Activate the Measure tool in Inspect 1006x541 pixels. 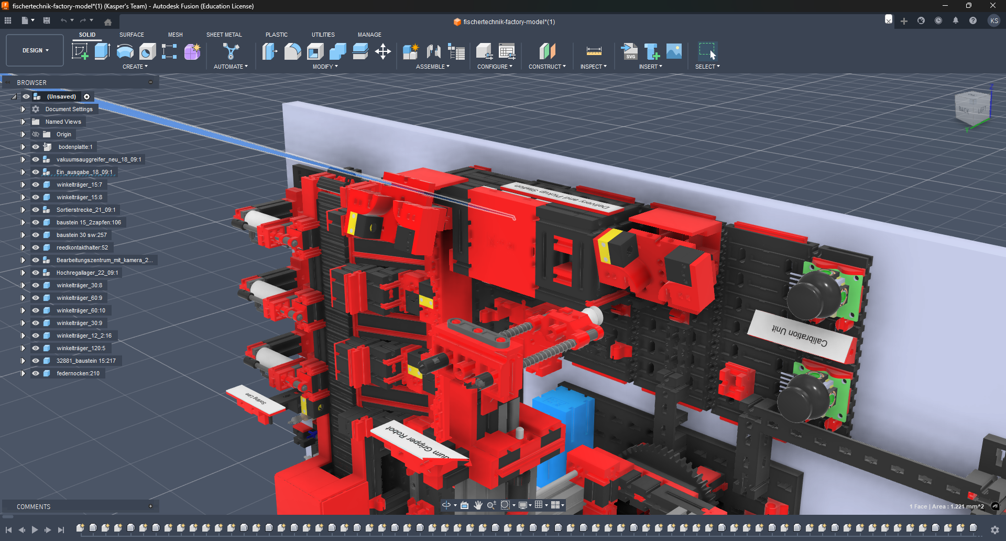pyautogui.click(x=594, y=51)
